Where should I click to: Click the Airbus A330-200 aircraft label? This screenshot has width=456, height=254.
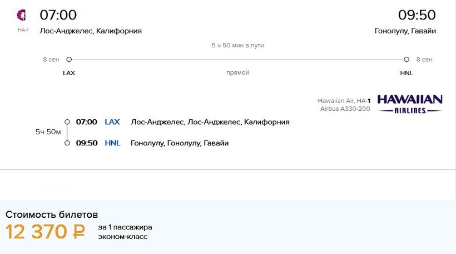[345, 109]
